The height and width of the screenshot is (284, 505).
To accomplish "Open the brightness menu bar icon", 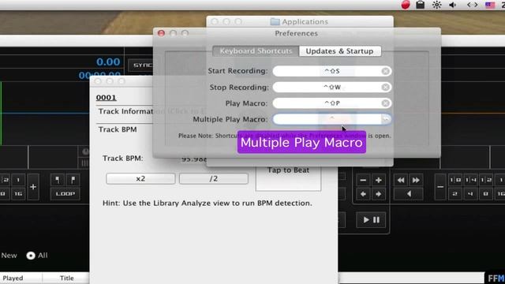I will (x=436, y=5).
